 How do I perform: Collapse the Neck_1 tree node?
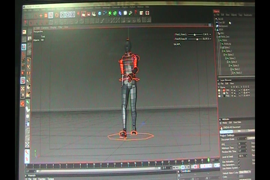pyautogui.click(x=231, y=69)
